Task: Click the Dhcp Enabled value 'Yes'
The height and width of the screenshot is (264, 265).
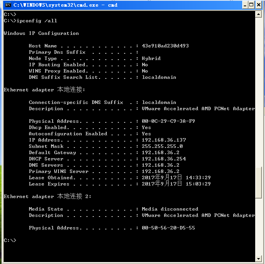Action: pos(146,127)
